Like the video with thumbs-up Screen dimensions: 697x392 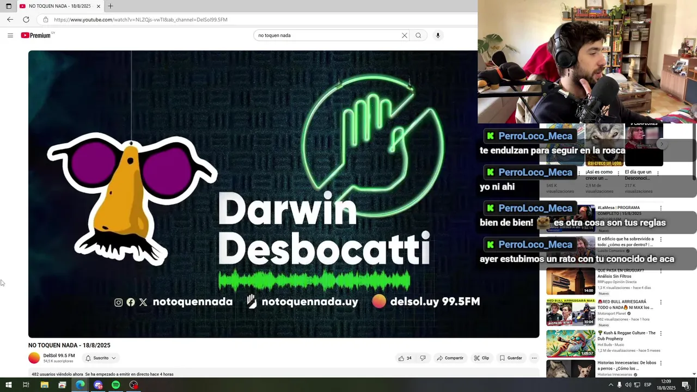[x=405, y=358]
